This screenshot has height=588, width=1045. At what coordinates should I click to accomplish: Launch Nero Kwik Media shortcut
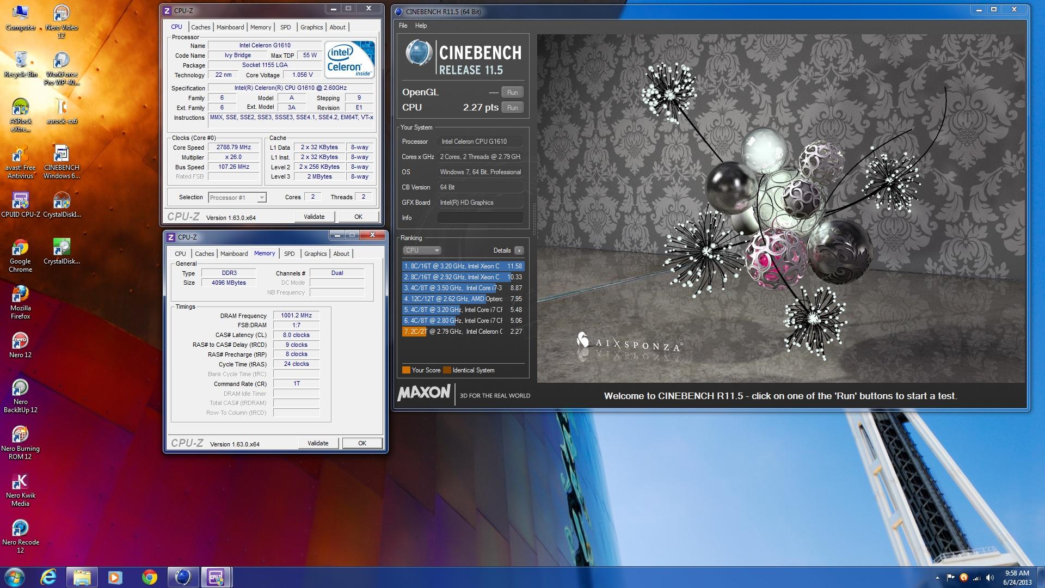[21, 489]
